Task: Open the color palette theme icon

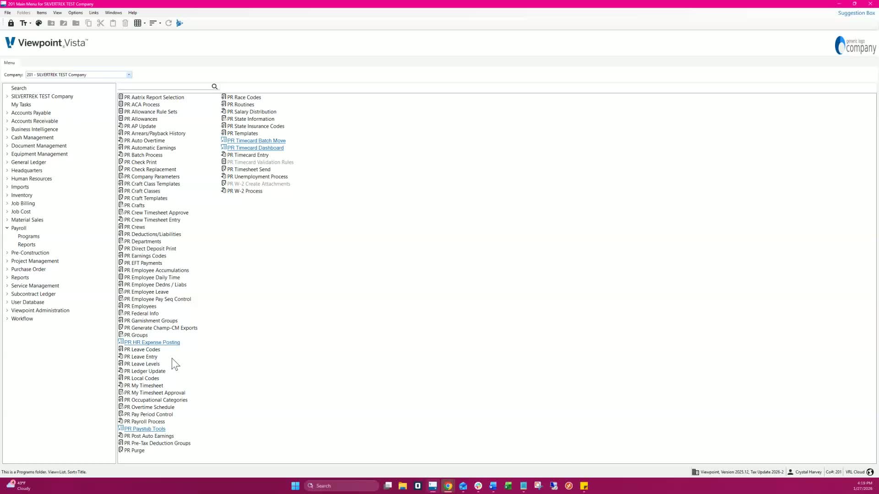Action: pyautogui.click(x=39, y=23)
